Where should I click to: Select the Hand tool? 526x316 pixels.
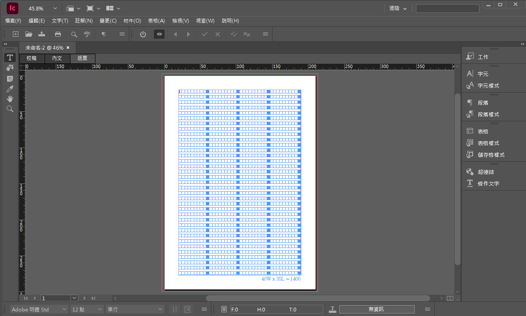pyautogui.click(x=10, y=99)
